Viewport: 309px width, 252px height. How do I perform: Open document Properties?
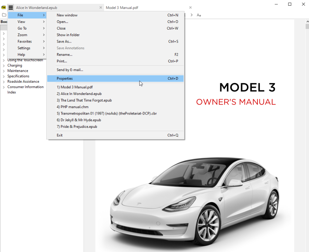pos(115,78)
